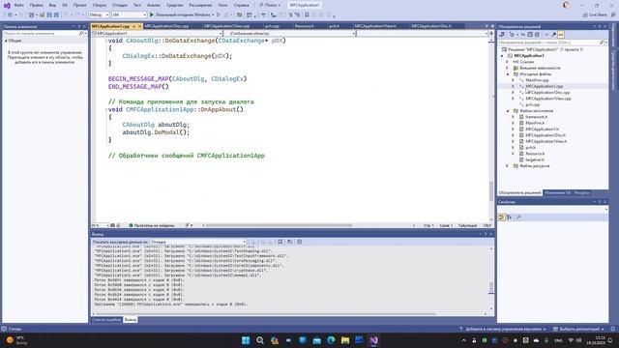Screen dimensions: 619x348
Task: Collapse Общие group in Toolbox
Action: 6,41
